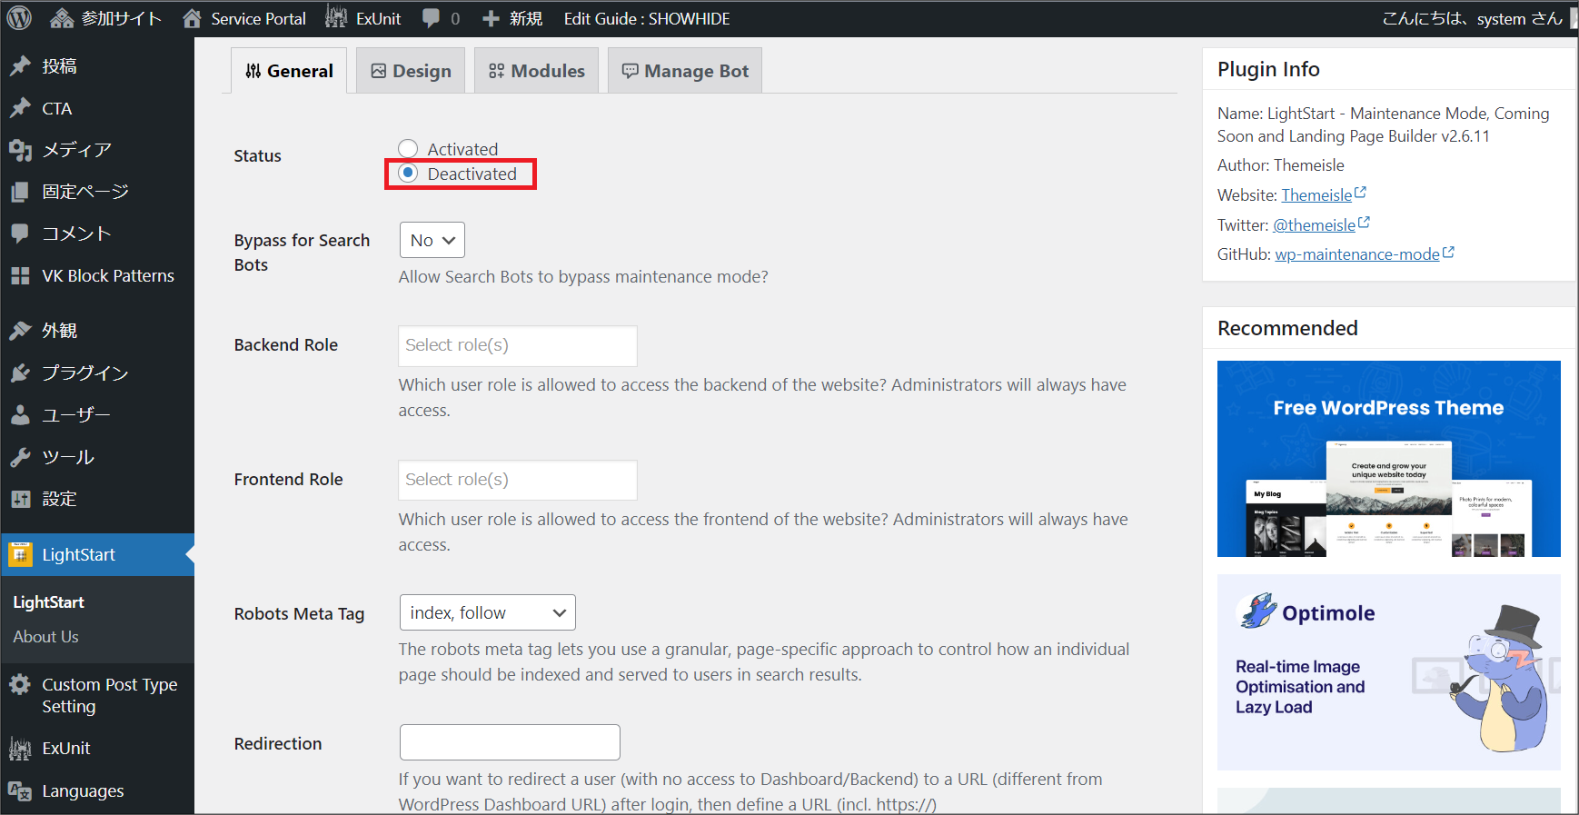Open the comments bubble icon in admin bar
Viewport: 1579px width, 815px height.
coord(432,18)
